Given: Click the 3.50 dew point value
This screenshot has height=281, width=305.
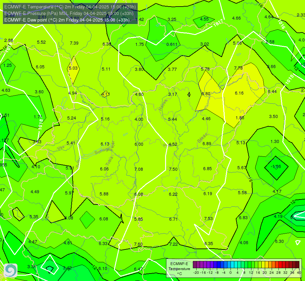Looking at the screenshot, I should pos(273,116).
